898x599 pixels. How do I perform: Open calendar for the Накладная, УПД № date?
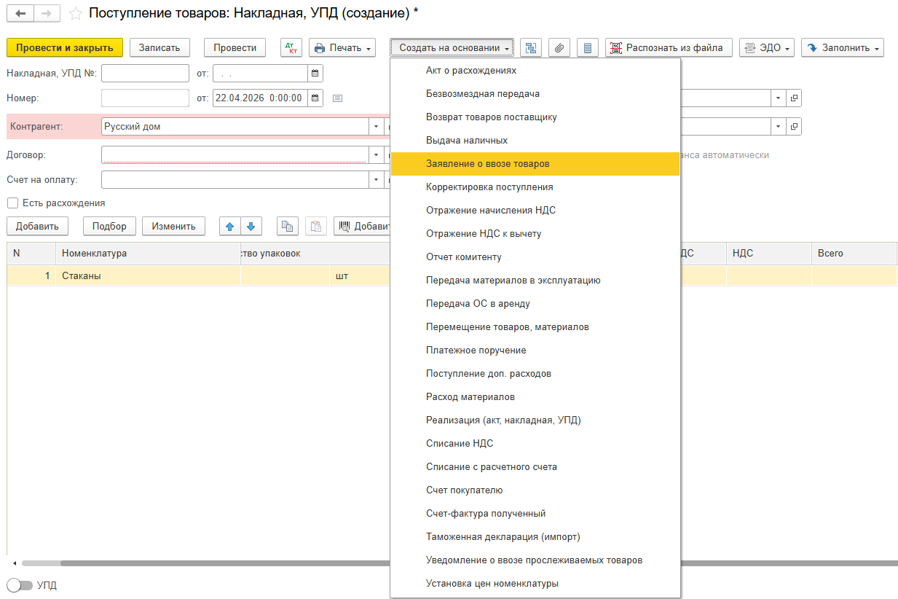click(x=315, y=74)
